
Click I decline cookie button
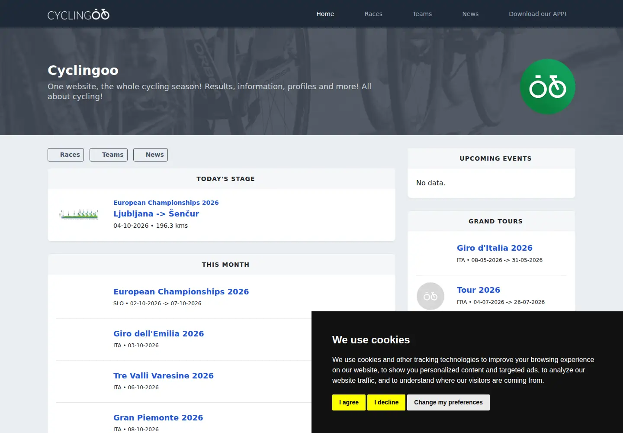386,402
